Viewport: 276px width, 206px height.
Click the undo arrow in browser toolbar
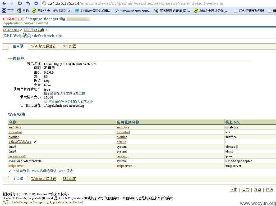[28, 3]
